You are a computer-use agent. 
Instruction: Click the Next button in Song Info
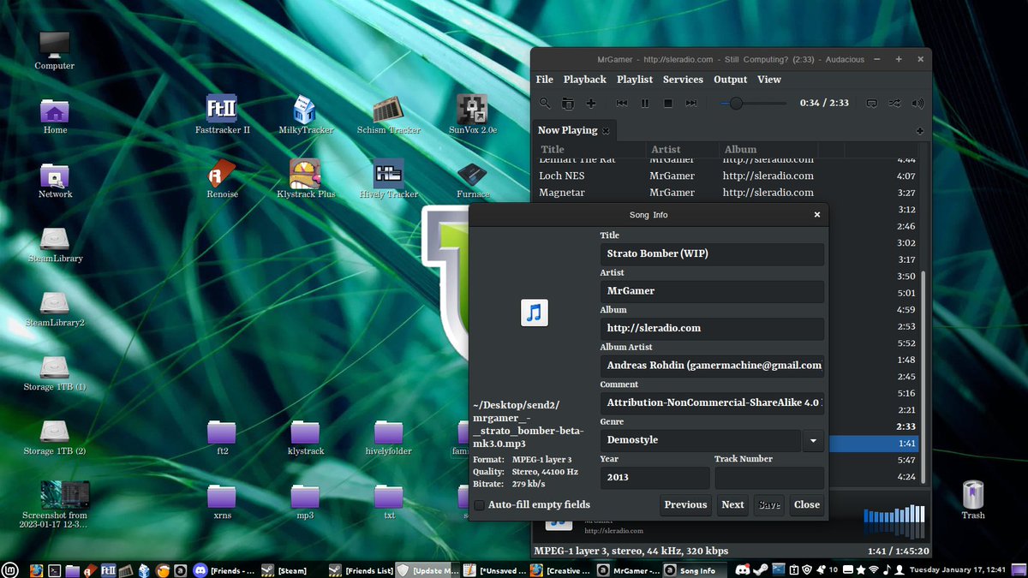[x=732, y=505]
